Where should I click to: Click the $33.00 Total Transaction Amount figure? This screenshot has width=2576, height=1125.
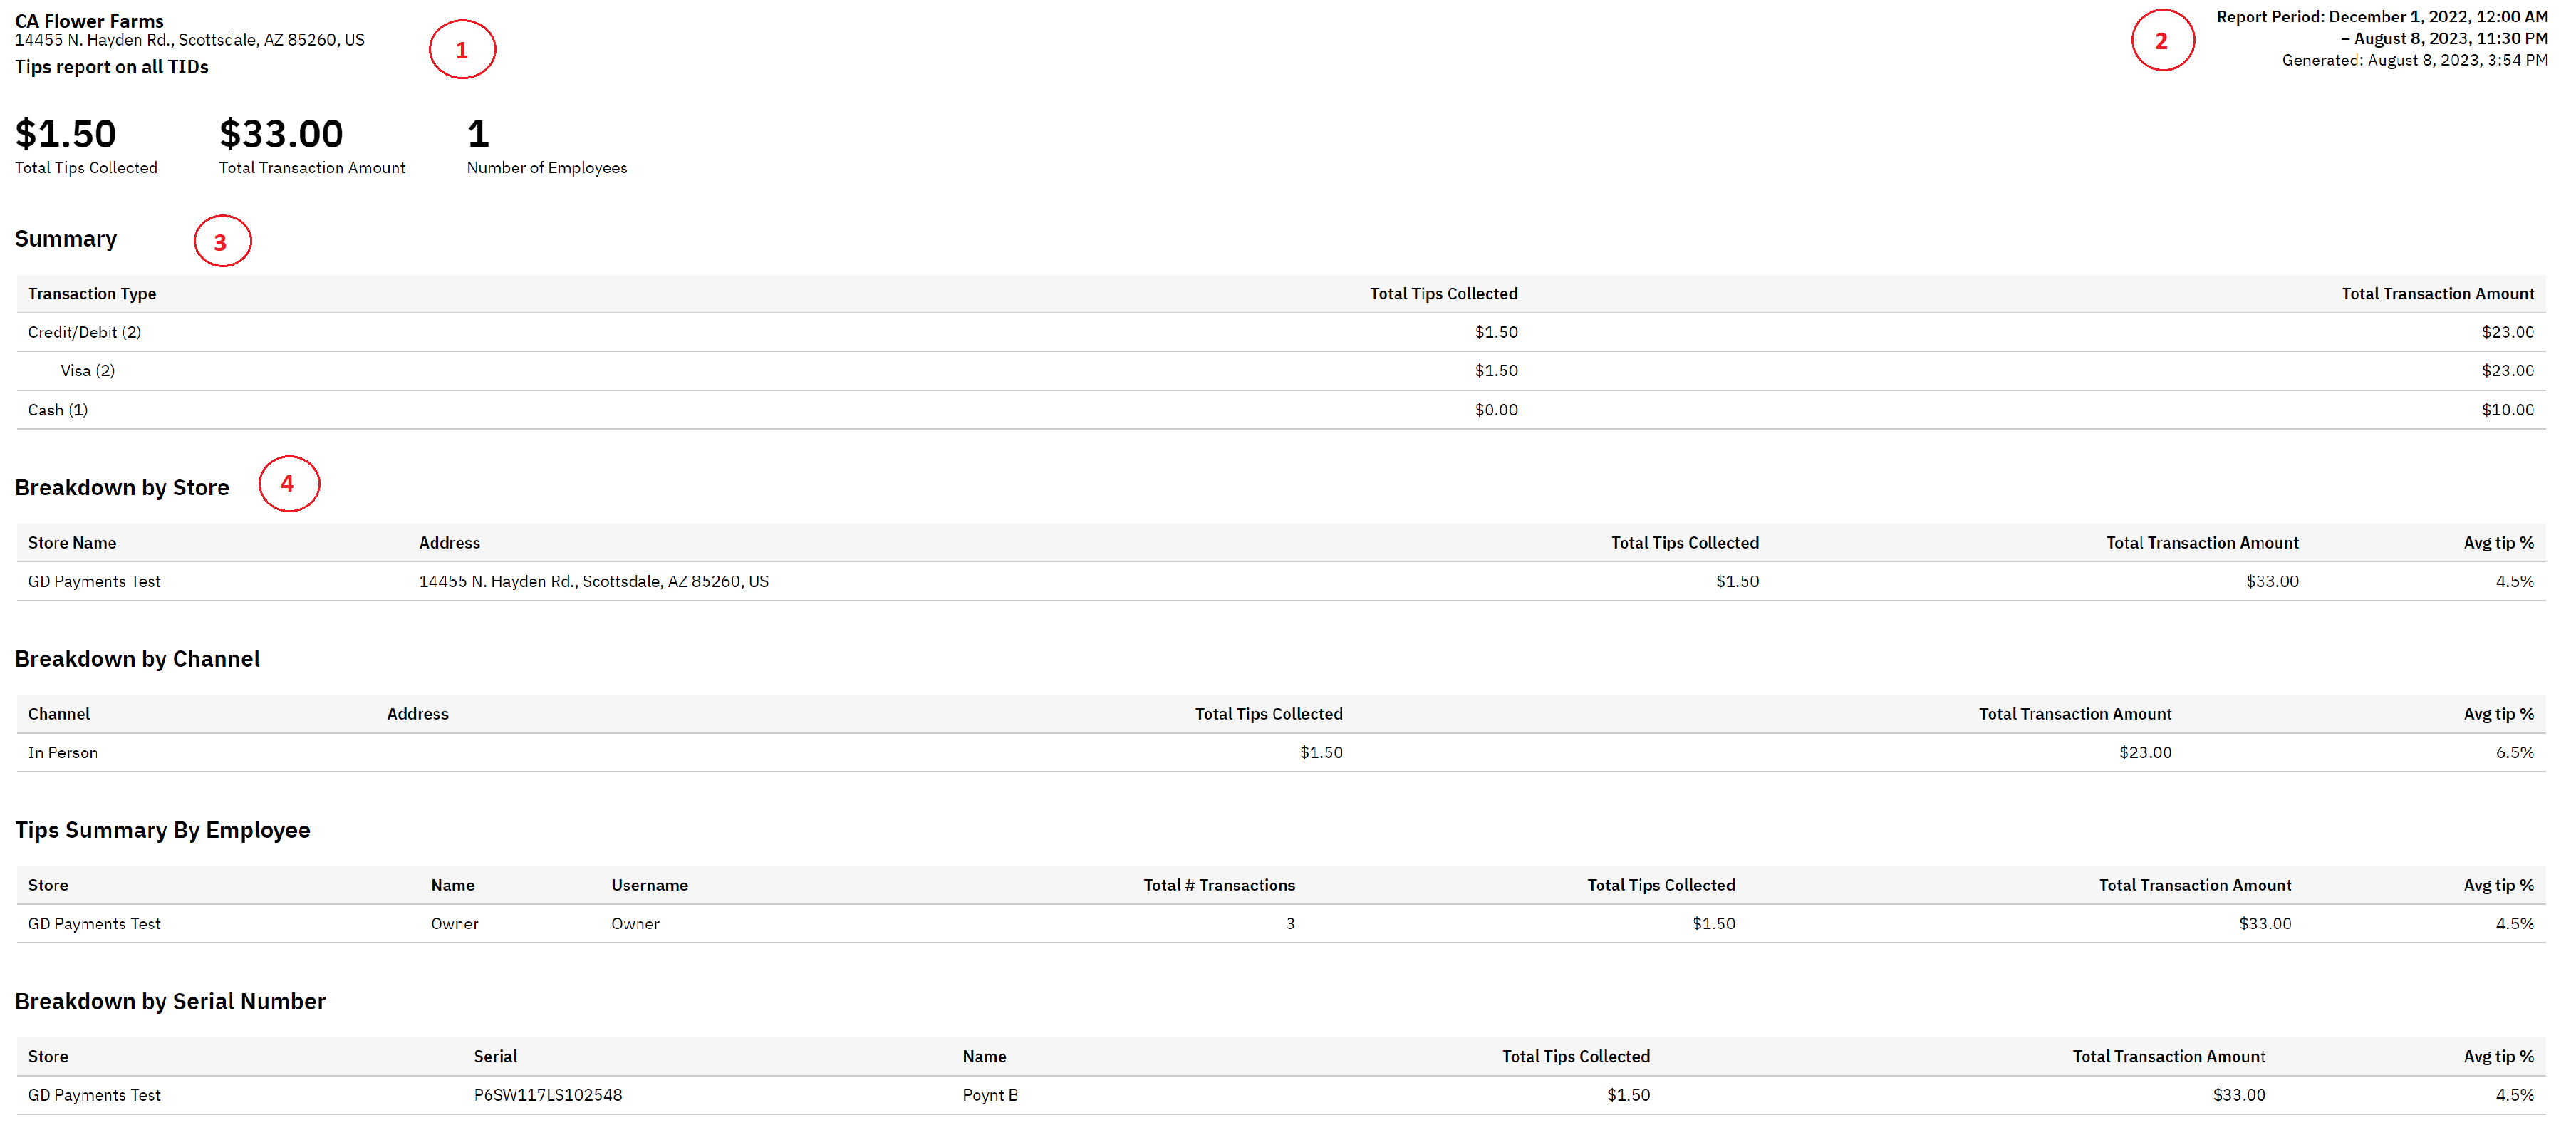(x=281, y=134)
